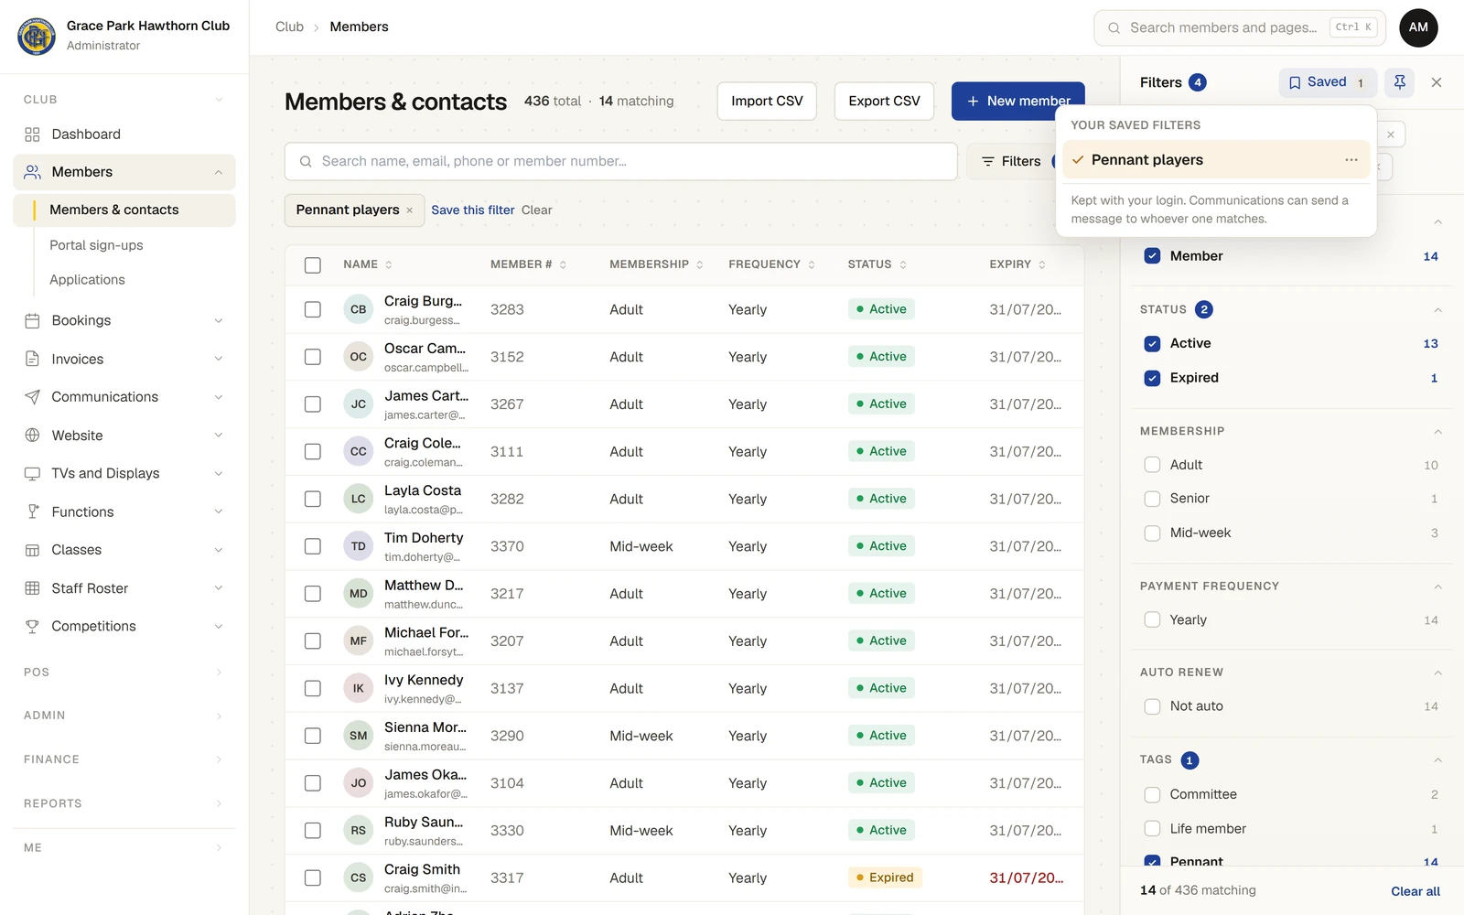Click the global search members and pages box
This screenshot has width=1464, height=915.
(1240, 28)
